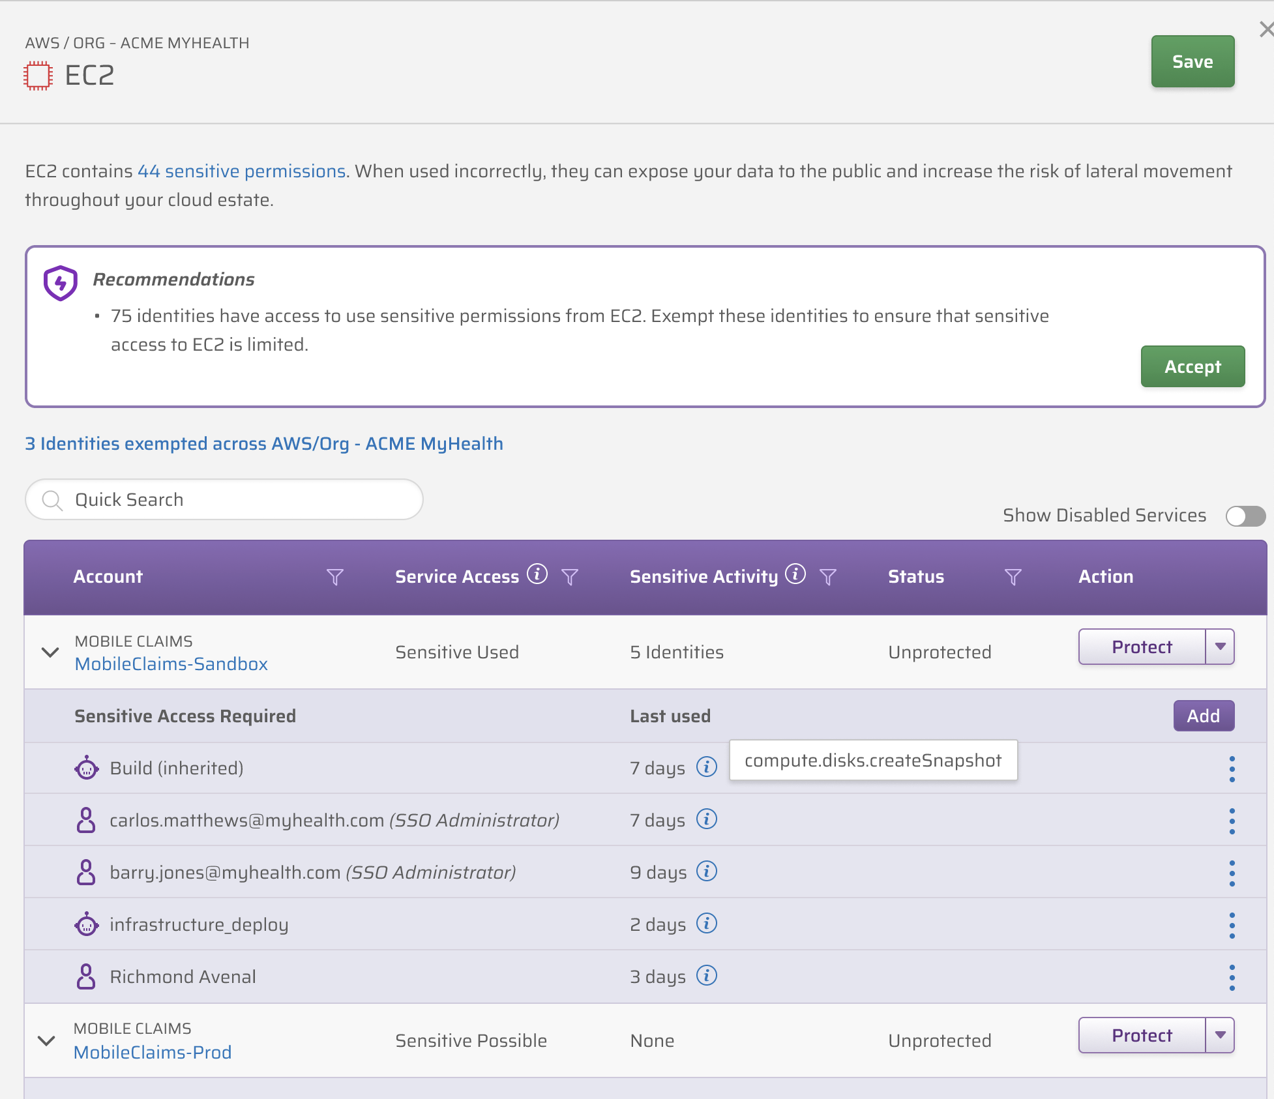
Task: Click the Account column header
Action: click(108, 577)
